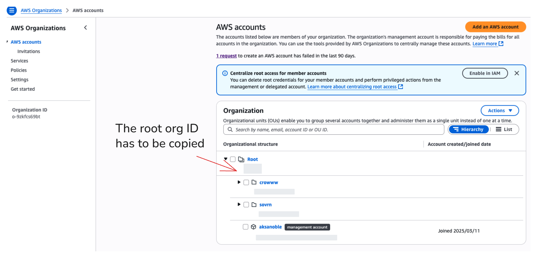Image resolution: width=537 pixels, height=258 pixels.
Task: Click the Root organizational unit folder icon
Action: pyautogui.click(x=241, y=159)
